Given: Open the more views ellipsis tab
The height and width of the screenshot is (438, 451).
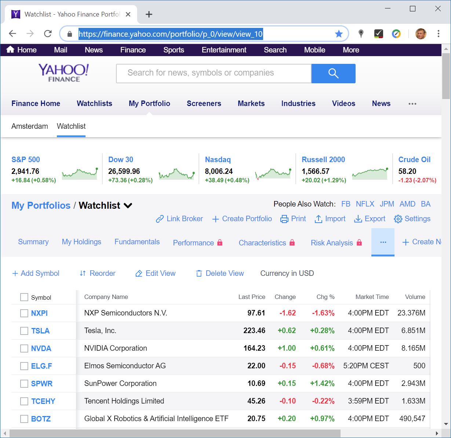Looking at the screenshot, I should click(x=383, y=242).
